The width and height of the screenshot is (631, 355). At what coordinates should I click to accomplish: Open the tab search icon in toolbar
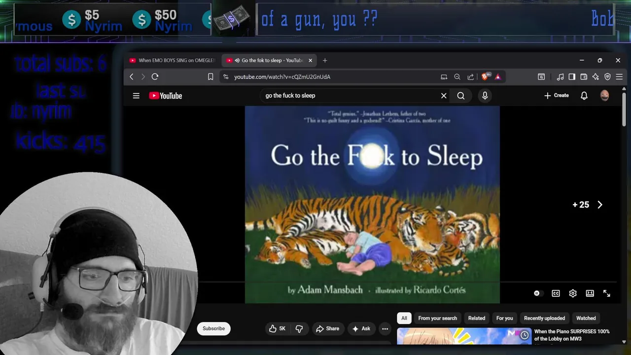tap(541, 76)
